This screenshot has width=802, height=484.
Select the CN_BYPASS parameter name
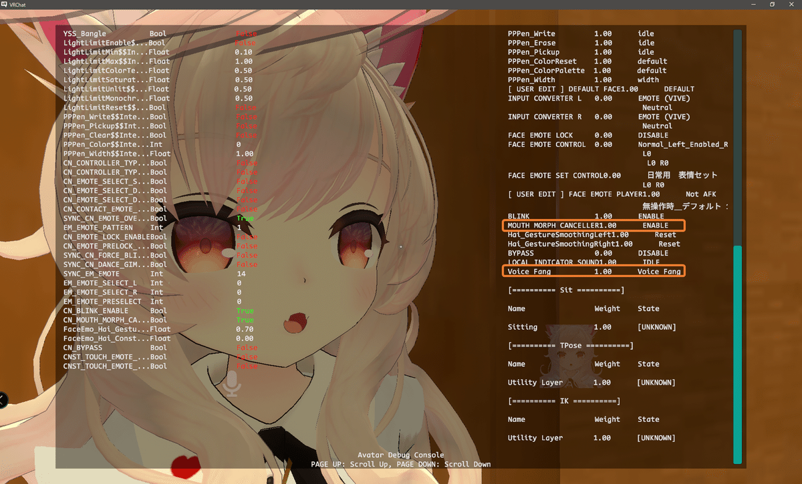(x=83, y=348)
